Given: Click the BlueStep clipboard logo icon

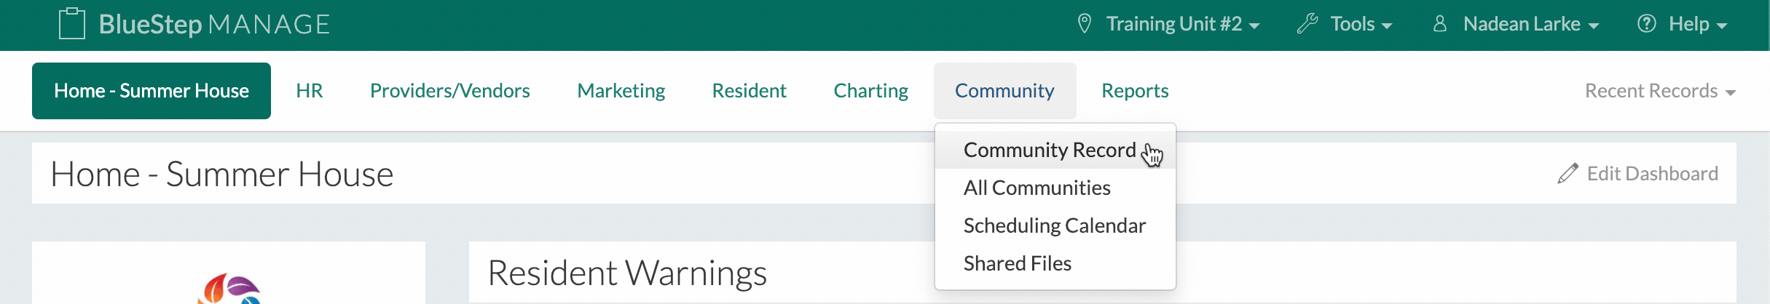Looking at the screenshot, I should [x=72, y=23].
